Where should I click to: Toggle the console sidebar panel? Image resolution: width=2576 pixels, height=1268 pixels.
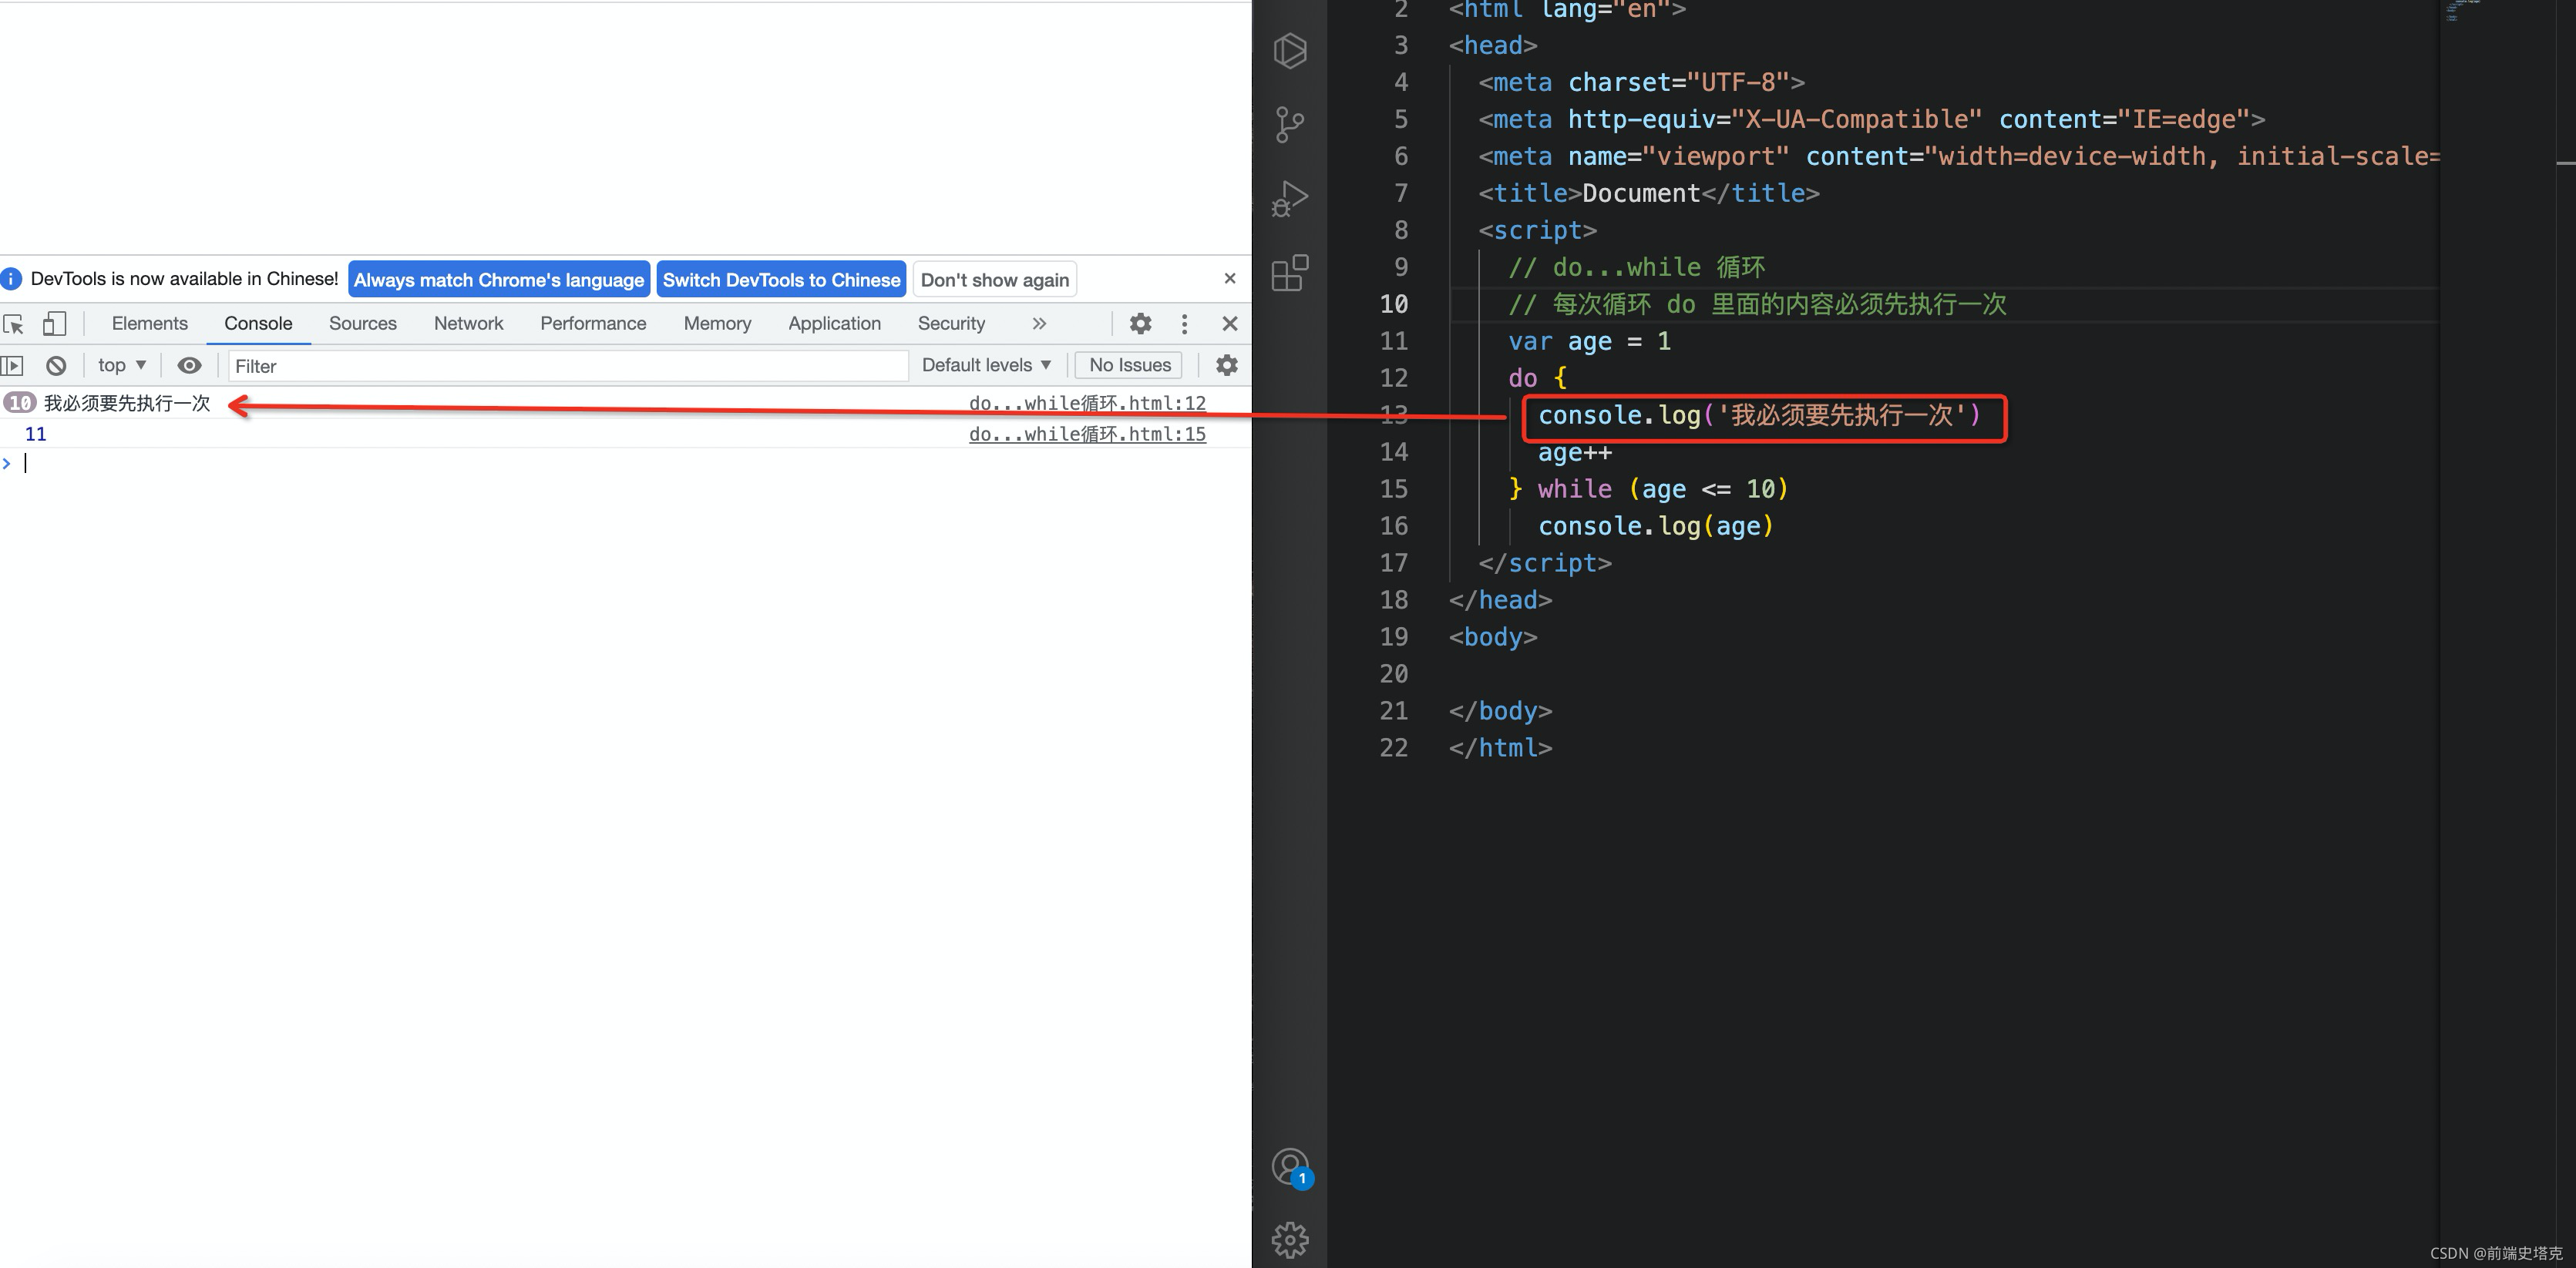coord(12,366)
